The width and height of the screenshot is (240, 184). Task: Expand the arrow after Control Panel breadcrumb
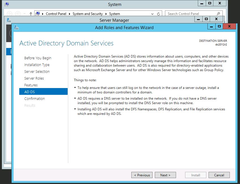(70, 14)
